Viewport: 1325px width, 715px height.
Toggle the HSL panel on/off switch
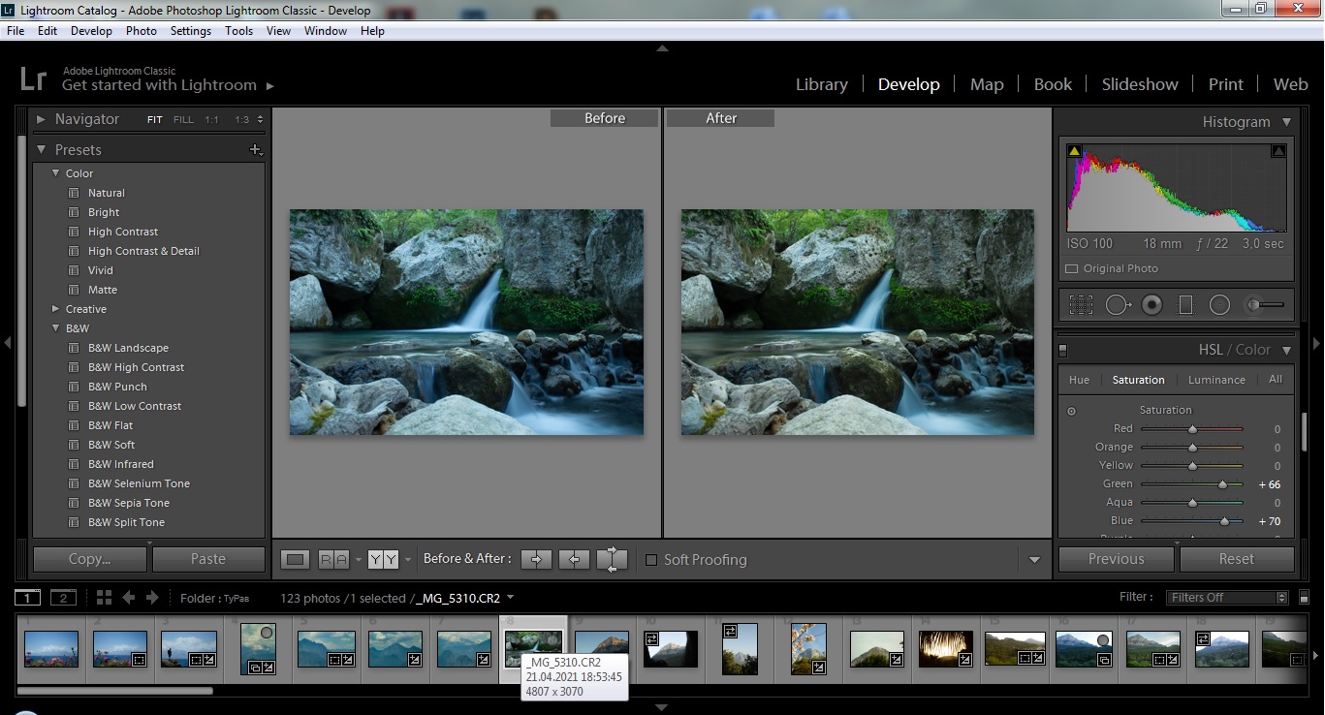point(1063,350)
